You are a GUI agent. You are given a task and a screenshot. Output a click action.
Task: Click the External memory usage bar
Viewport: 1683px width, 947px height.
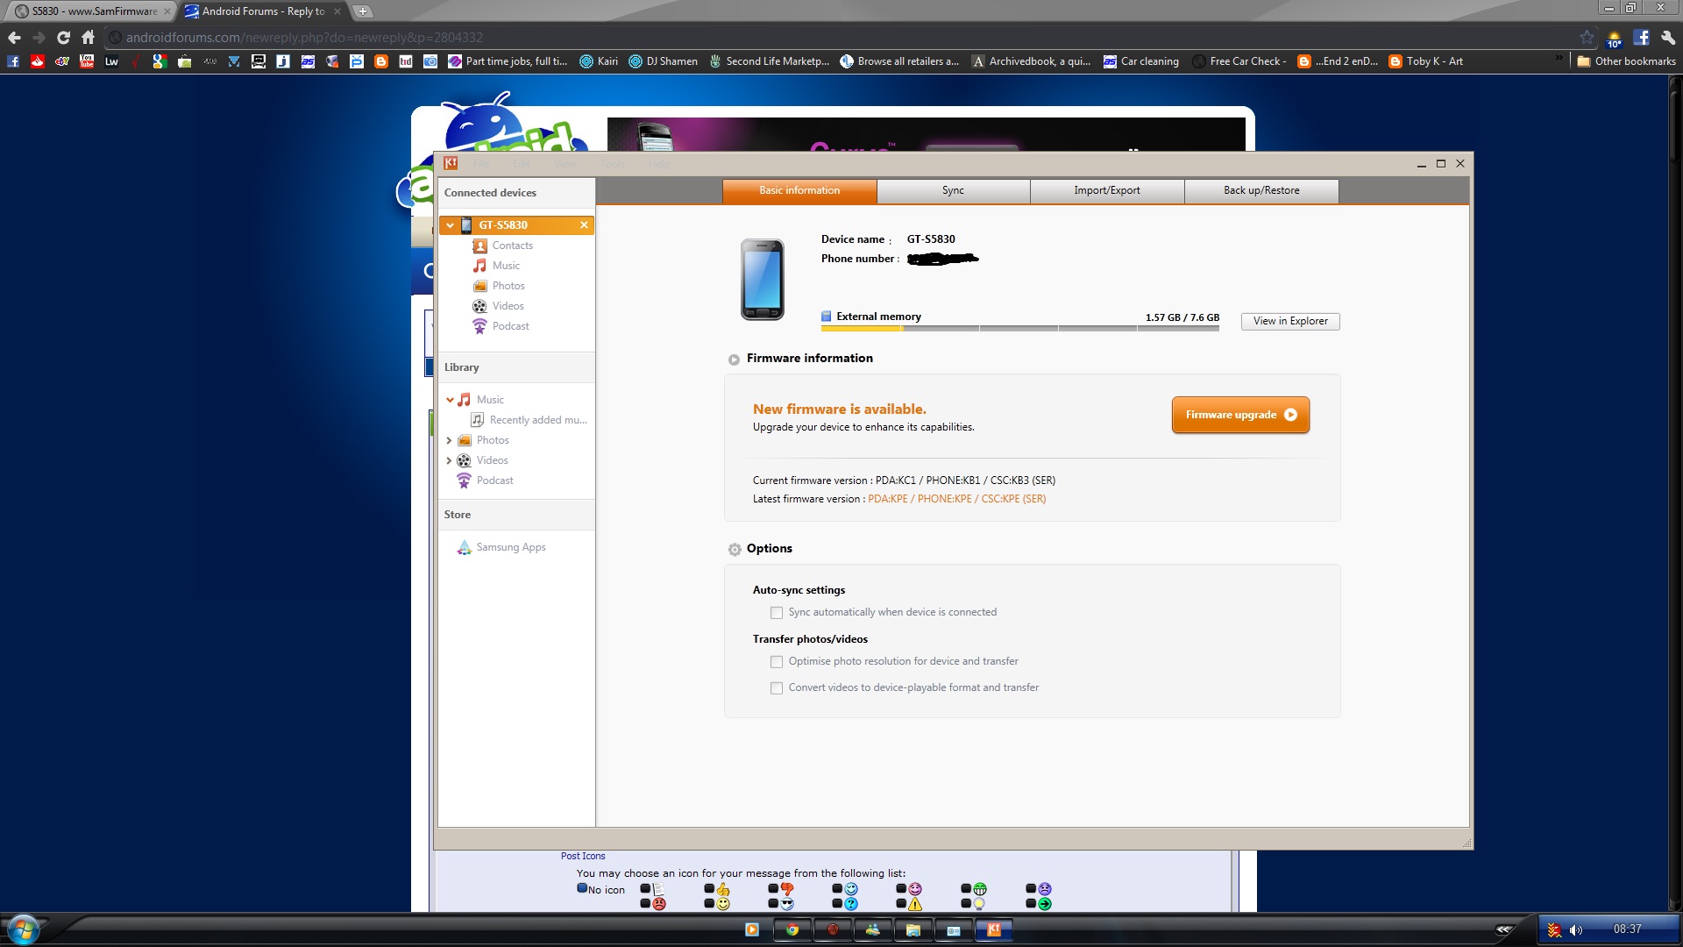[1019, 328]
